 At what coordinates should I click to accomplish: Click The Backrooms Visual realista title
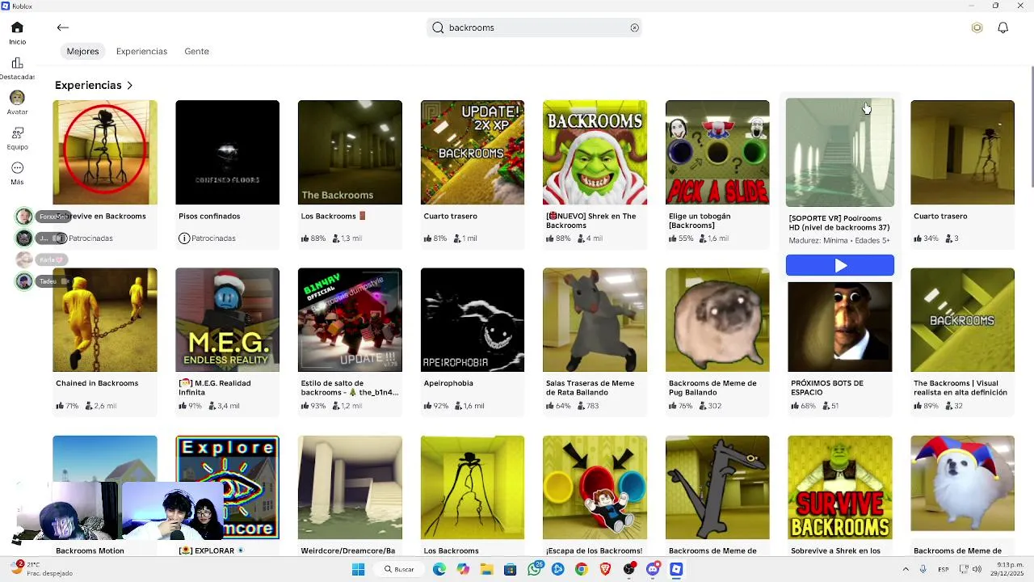[960, 388]
